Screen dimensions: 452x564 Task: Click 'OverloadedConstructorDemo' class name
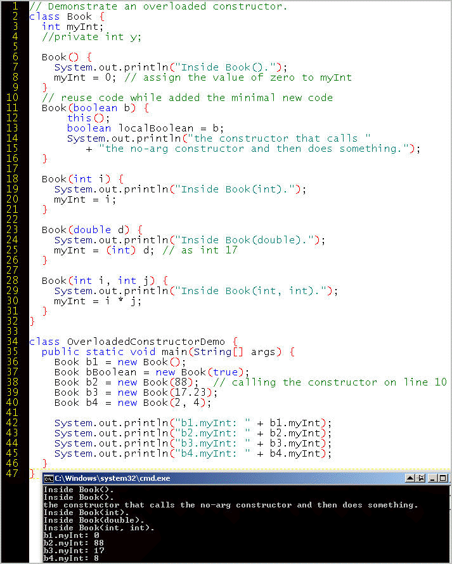[x=146, y=341]
